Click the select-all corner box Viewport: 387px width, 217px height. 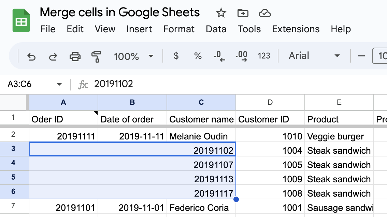click(13, 102)
